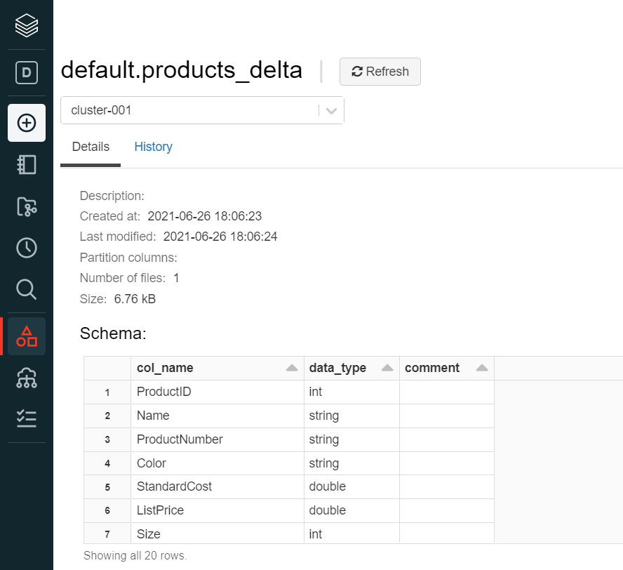Click the Search magnifier icon
Image resolution: width=623 pixels, height=570 pixels.
[27, 289]
